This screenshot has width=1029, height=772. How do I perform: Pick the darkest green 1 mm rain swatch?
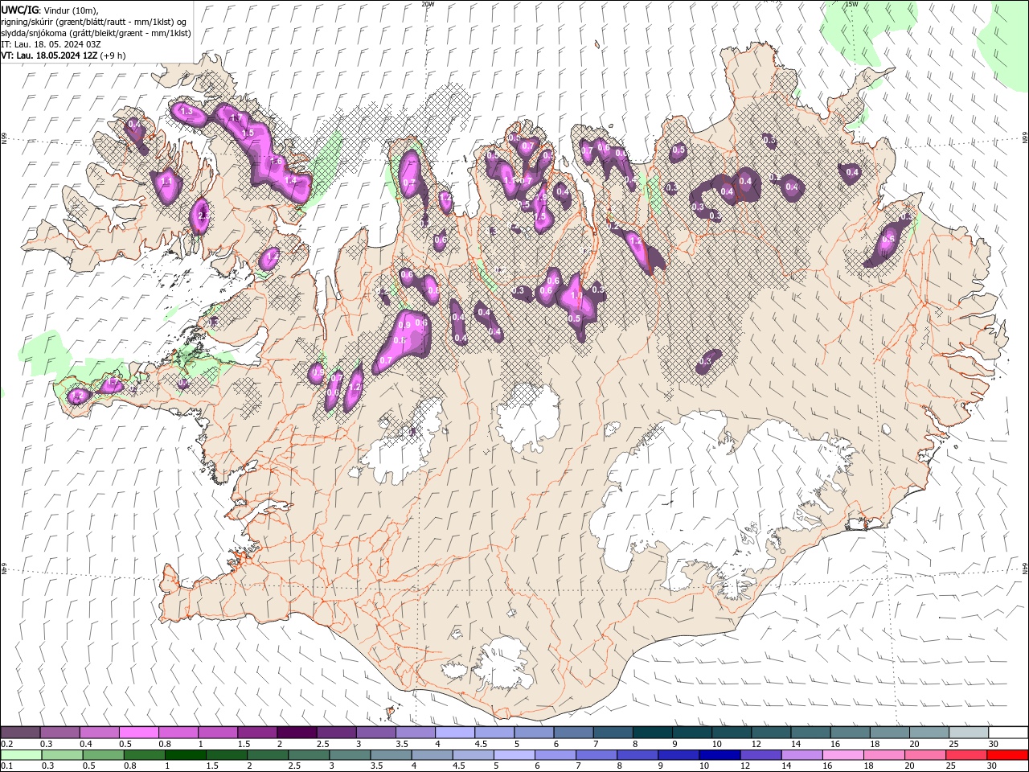(185, 755)
